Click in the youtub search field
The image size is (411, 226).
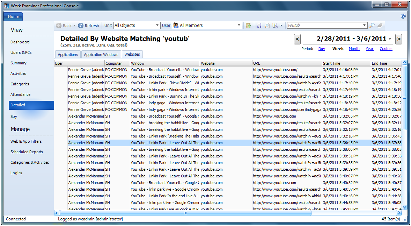324,26
